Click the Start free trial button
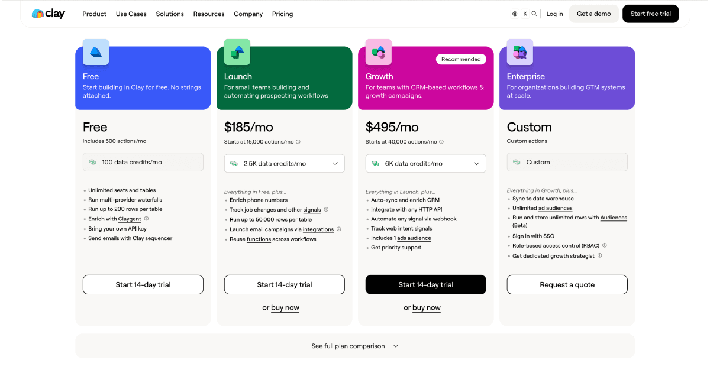 click(x=651, y=14)
